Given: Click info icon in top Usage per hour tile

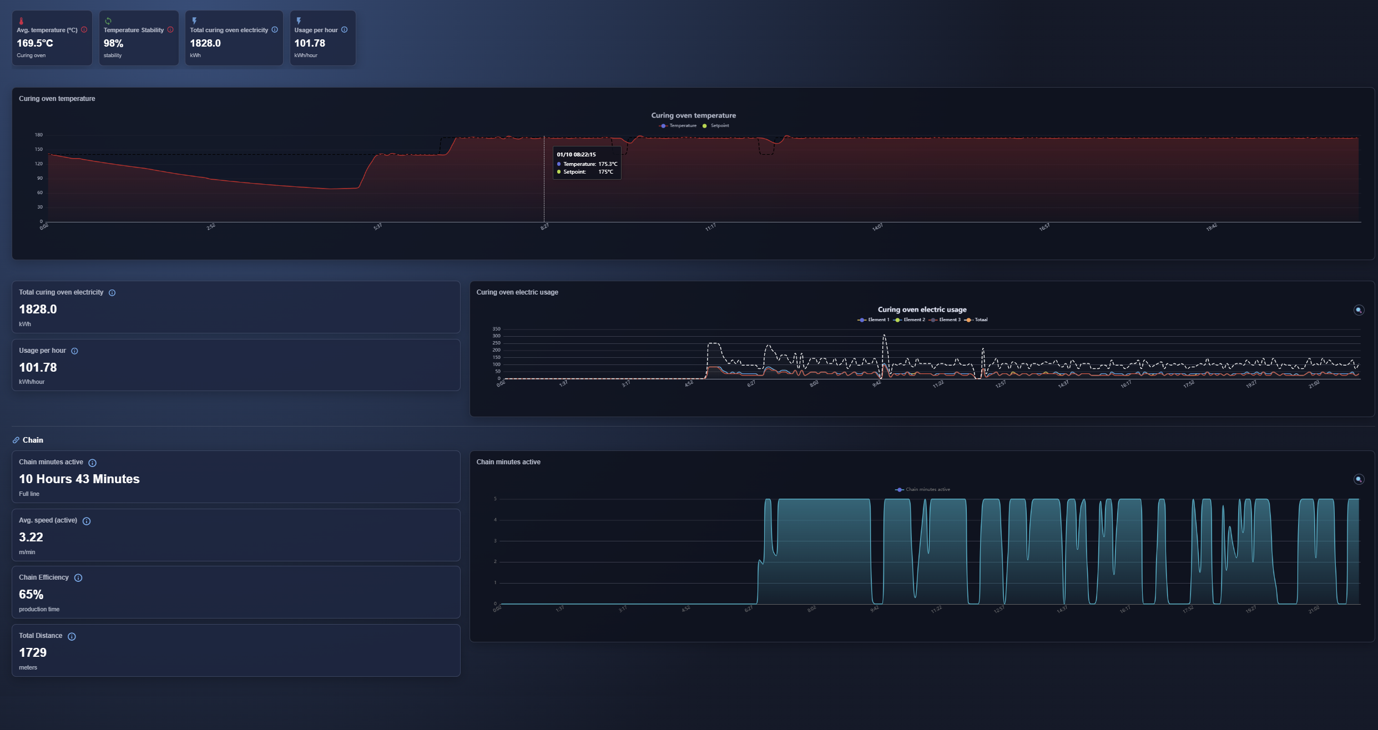Looking at the screenshot, I should point(345,30).
